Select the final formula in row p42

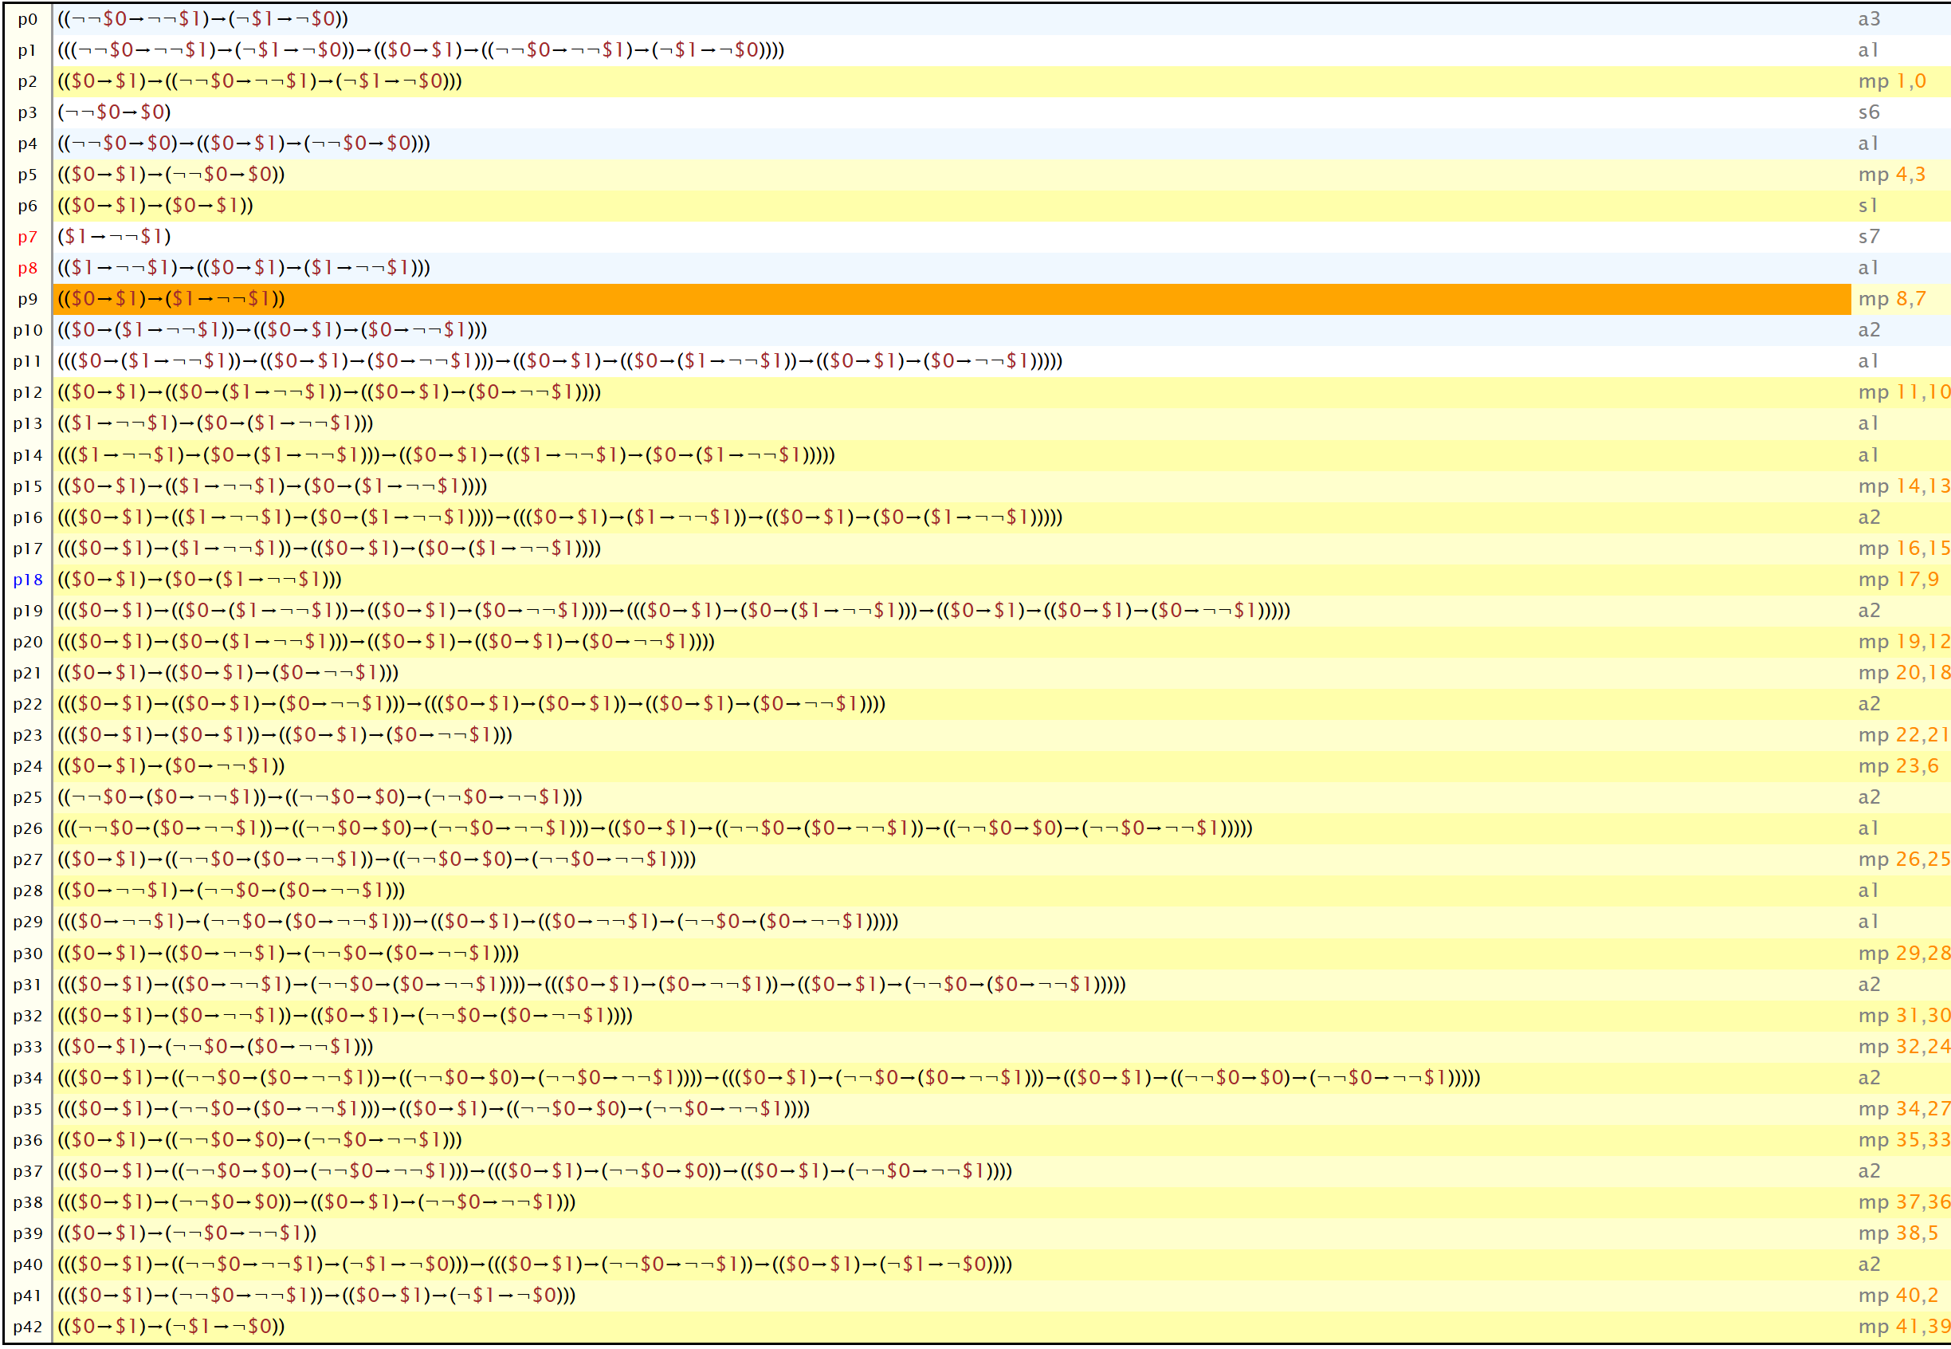click(x=171, y=1326)
